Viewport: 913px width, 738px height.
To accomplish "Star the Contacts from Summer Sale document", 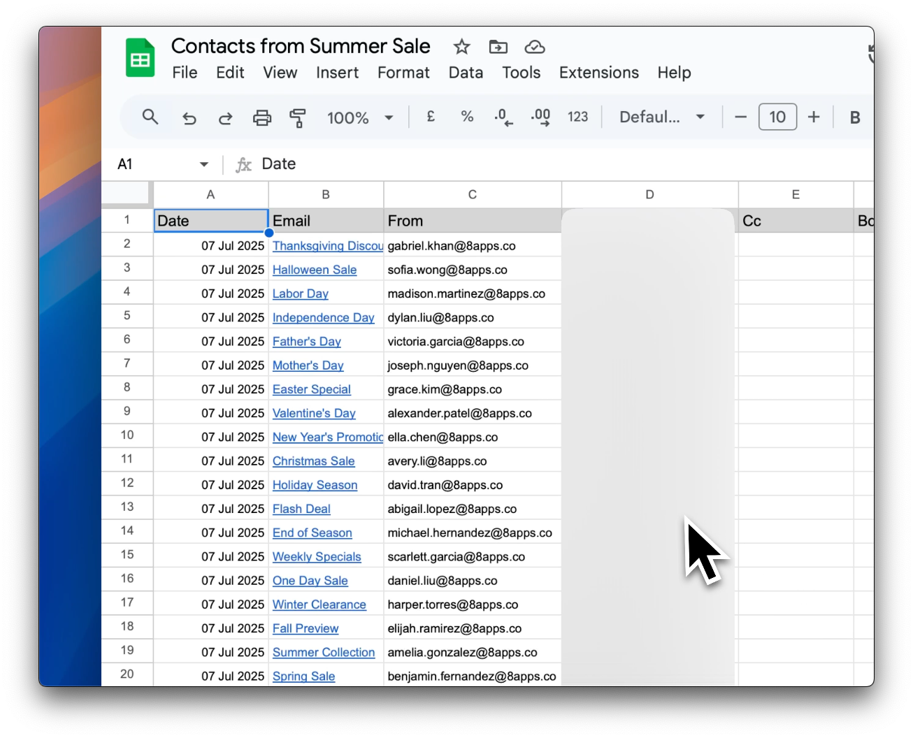I will point(461,47).
